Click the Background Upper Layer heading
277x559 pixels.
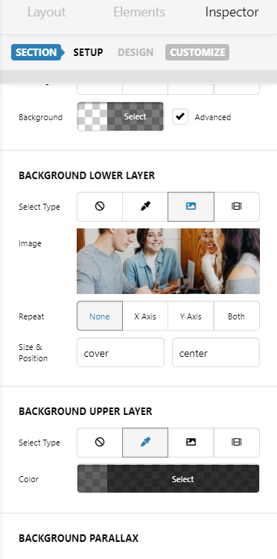(86, 411)
